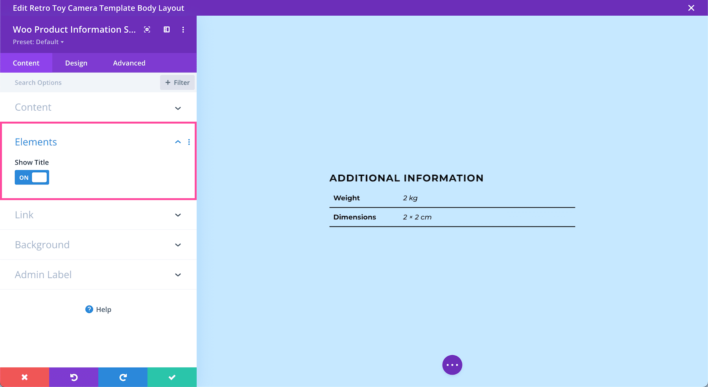Save changes with the green checkmark
Viewport: 708px width, 387px height.
tap(172, 377)
